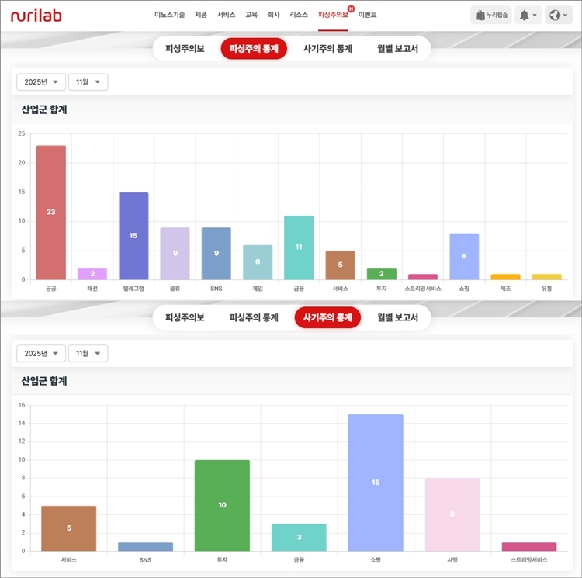Open the 2025년 dropdown above the 사행 chart
The width and height of the screenshot is (582, 578).
41,353
